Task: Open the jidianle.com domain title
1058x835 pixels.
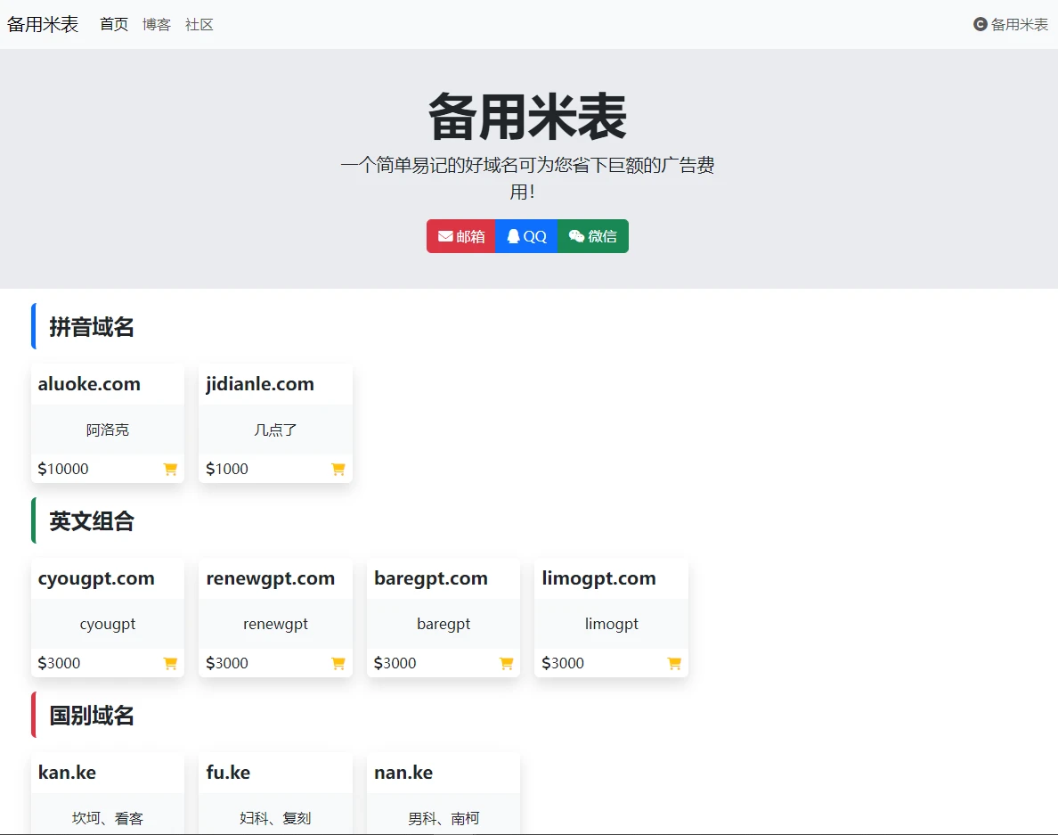Action: click(260, 384)
